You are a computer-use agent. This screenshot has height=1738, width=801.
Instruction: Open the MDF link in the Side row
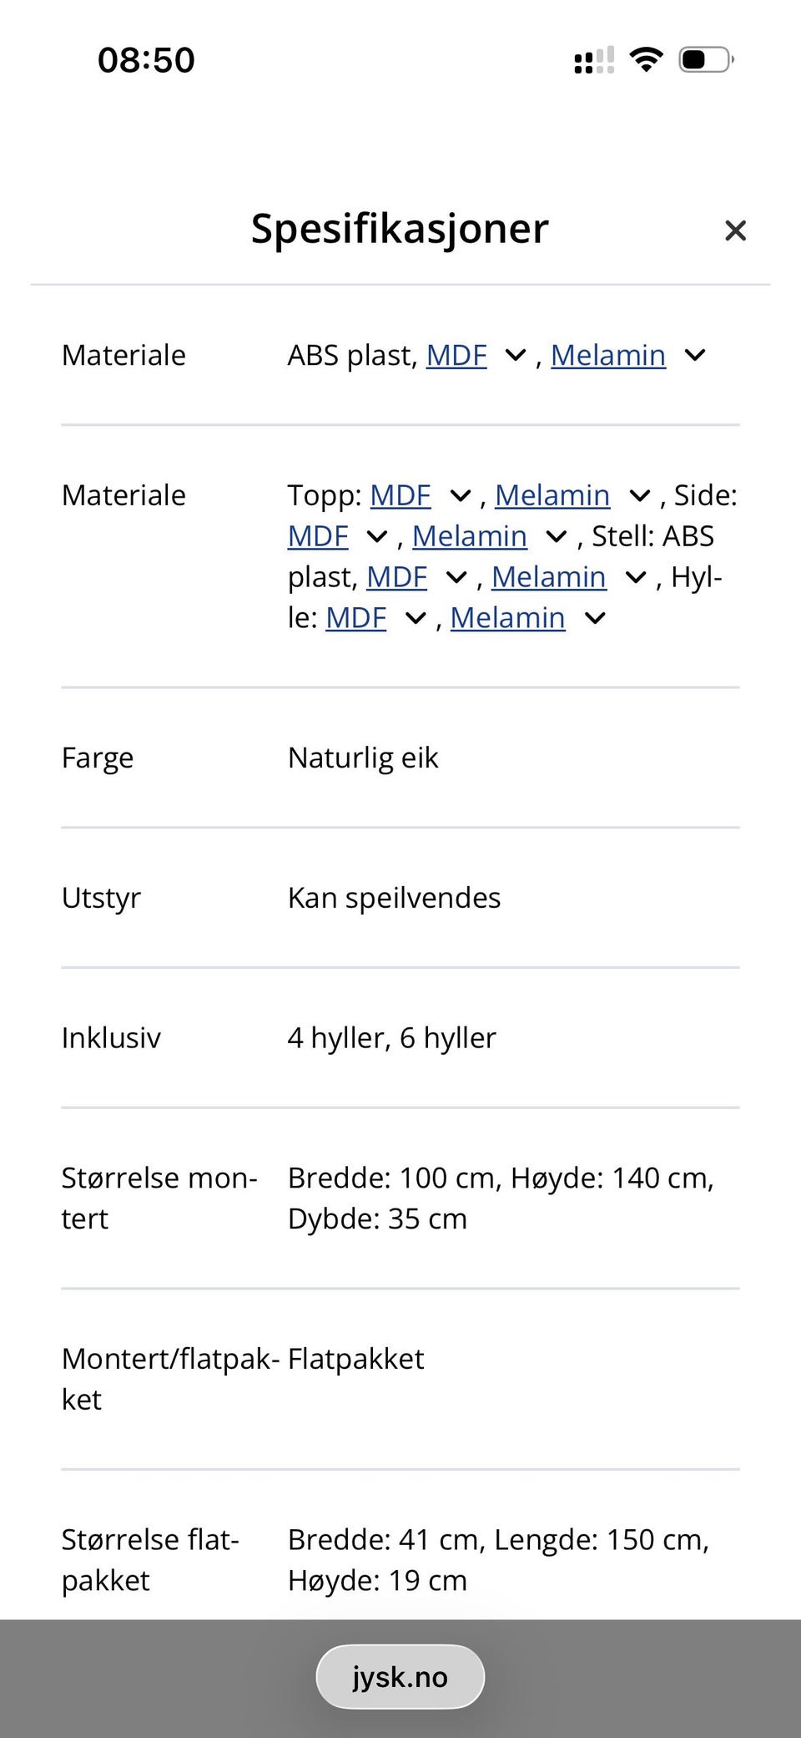click(x=318, y=535)
